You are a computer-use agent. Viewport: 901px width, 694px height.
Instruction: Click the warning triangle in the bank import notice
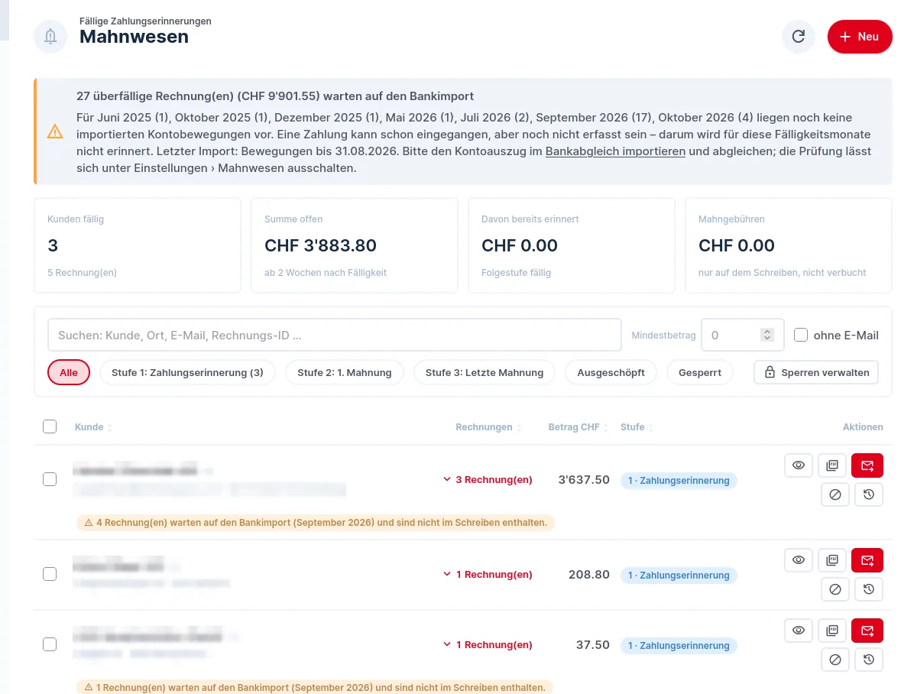[55, 131]
